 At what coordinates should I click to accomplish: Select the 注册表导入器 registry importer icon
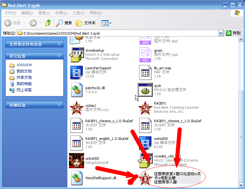(x=145, y=178)
